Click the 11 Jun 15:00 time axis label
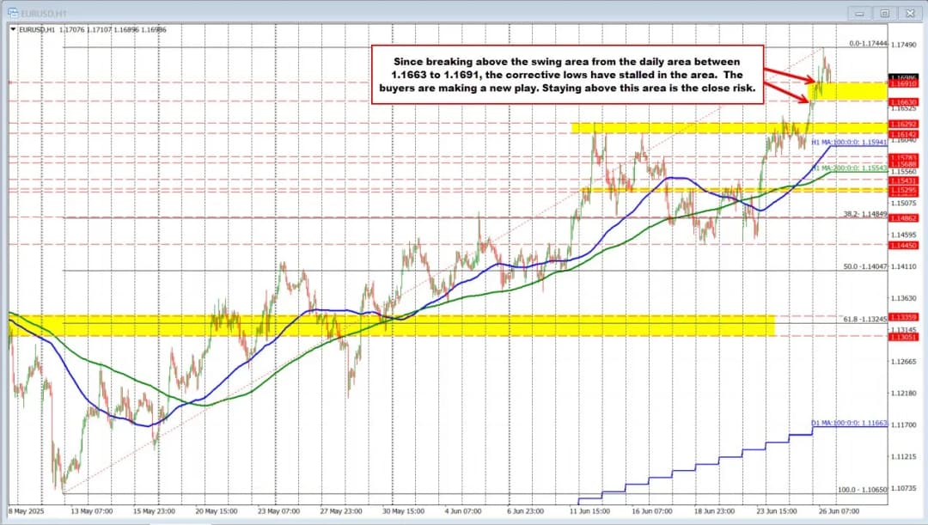Image resolution: width=928 pixels, height=525 pixels. pos(589,508)
